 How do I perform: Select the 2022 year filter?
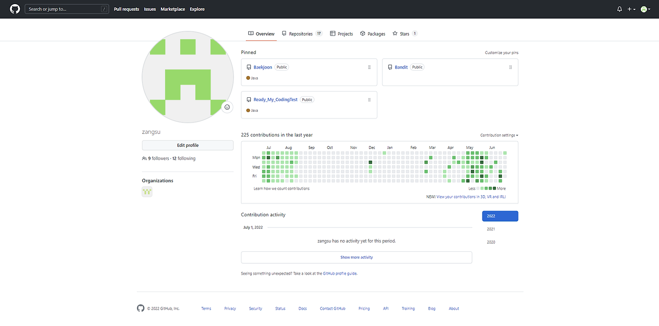coord(500,216)
